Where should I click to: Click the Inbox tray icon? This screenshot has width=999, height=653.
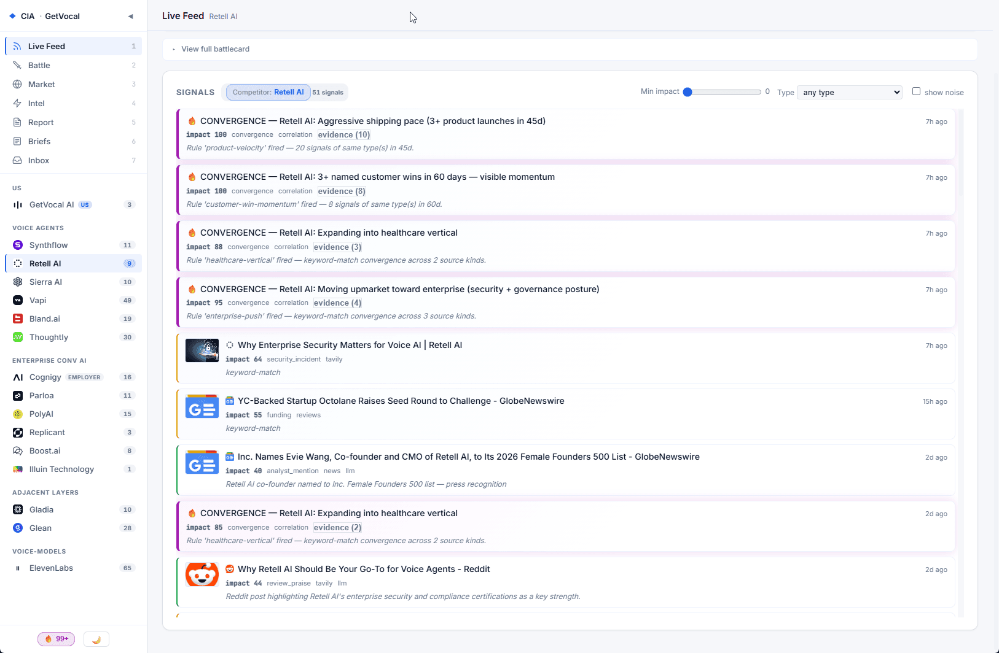coord(17,160)
